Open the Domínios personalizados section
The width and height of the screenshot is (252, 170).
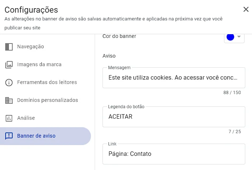tap(47, 100)
